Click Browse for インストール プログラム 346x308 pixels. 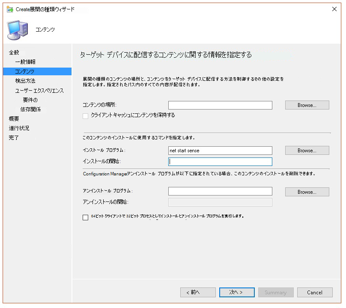point(307,151)
